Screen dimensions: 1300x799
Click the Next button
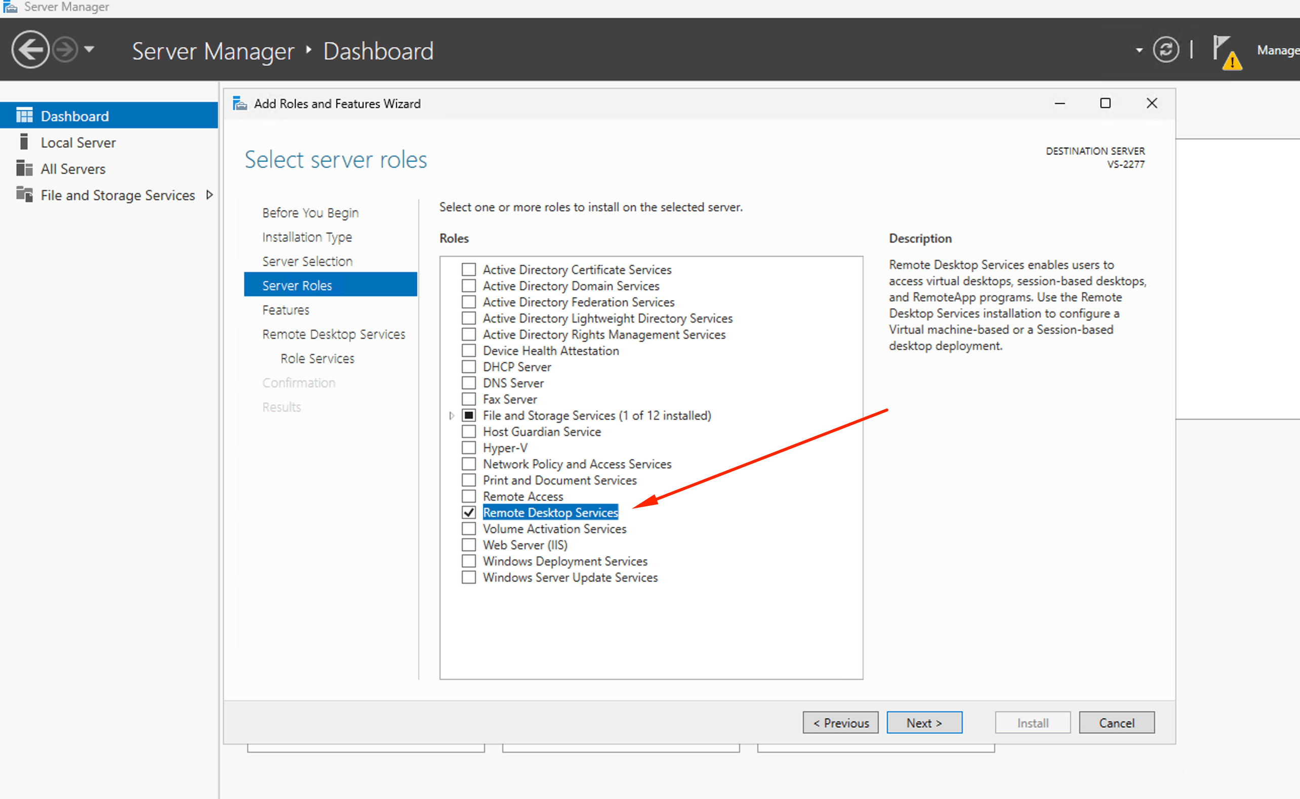tap(924, 723)
